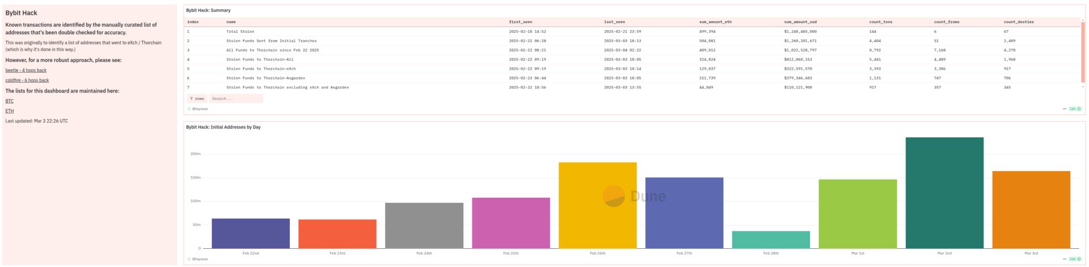Click the '$812,060,153' USD value

click(x=799, y=60)
